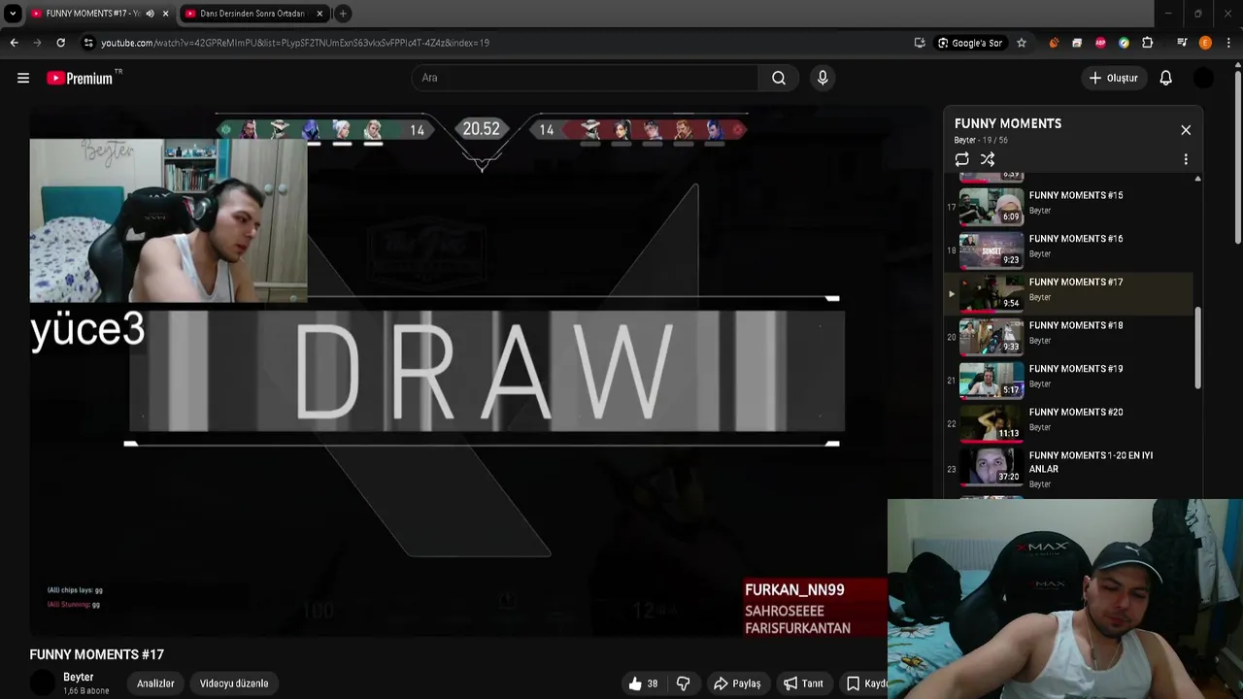Go back in the browser
Screen dimensions: 1243x699
pos(15,43)
